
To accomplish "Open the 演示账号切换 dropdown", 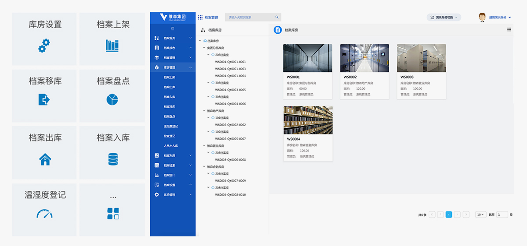I will pyautogui.click(x=444, y=18).
